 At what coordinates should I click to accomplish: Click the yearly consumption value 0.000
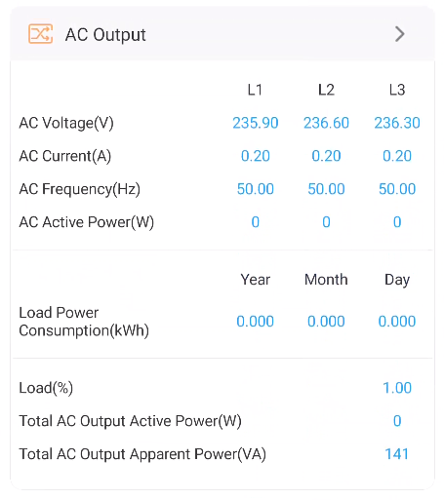point(256,322)
